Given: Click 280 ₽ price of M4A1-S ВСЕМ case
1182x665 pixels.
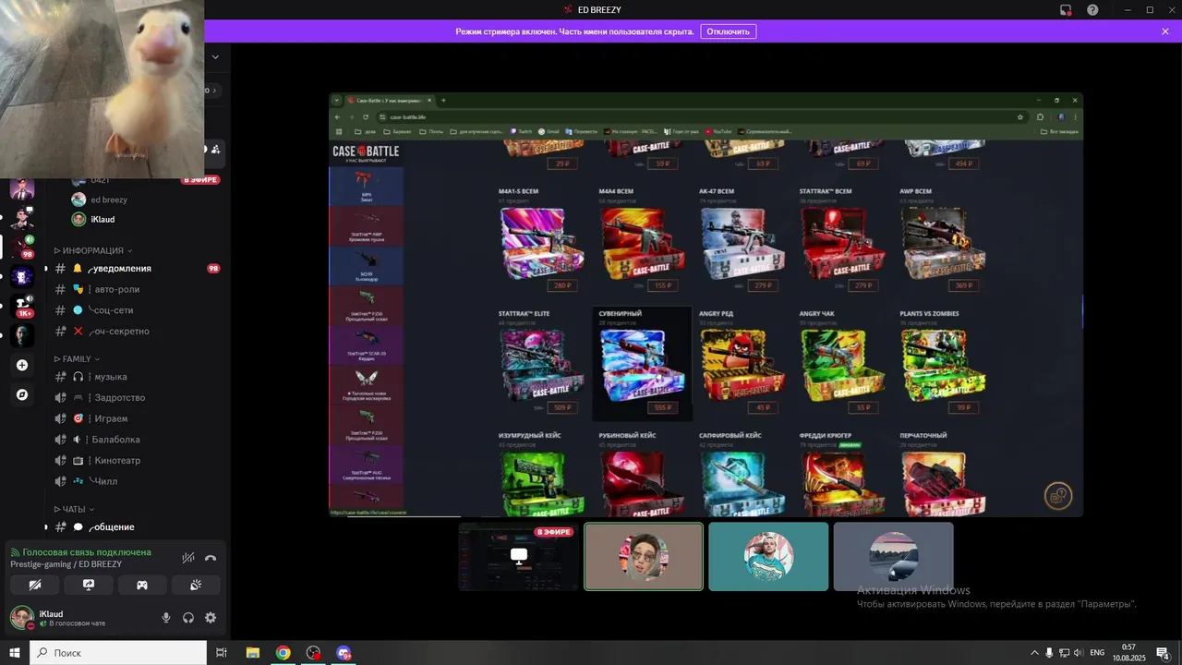Looking at the screenshot, I should click(561, 285).
